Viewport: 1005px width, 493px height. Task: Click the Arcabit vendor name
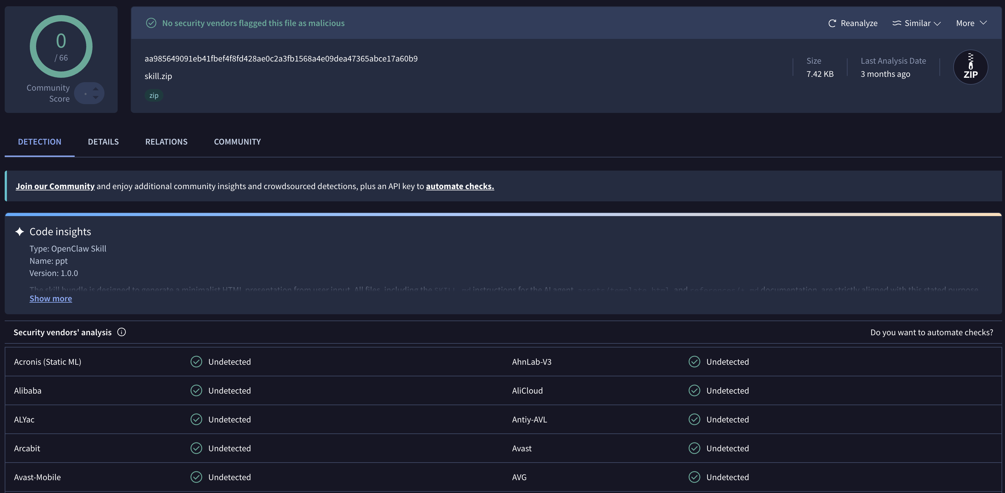point(27,448)
